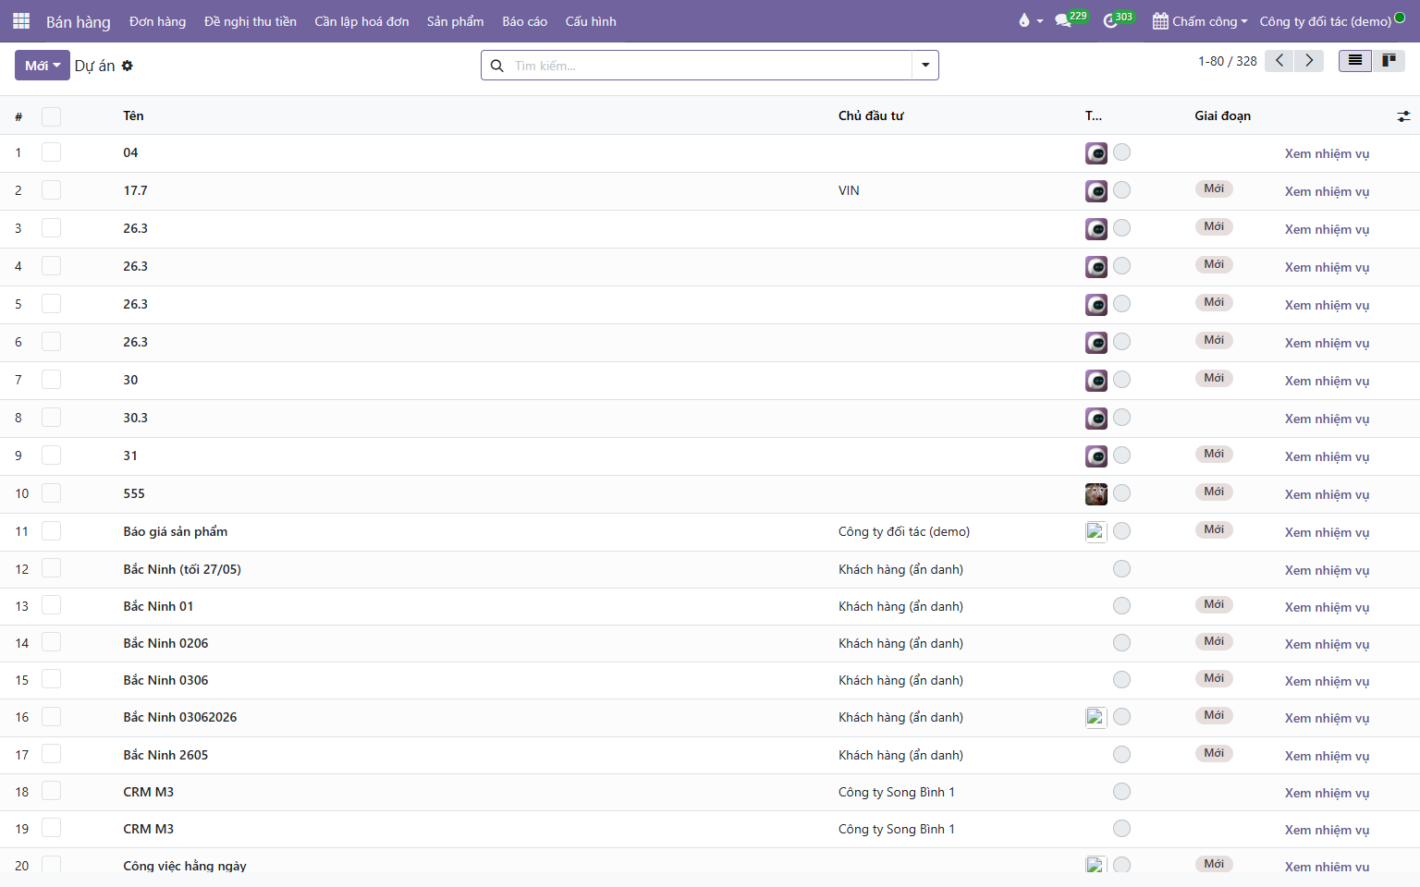Viewport: 1420px width, 887px height.
Task: Open Cấu hình menu
Action: coord(591,21)
